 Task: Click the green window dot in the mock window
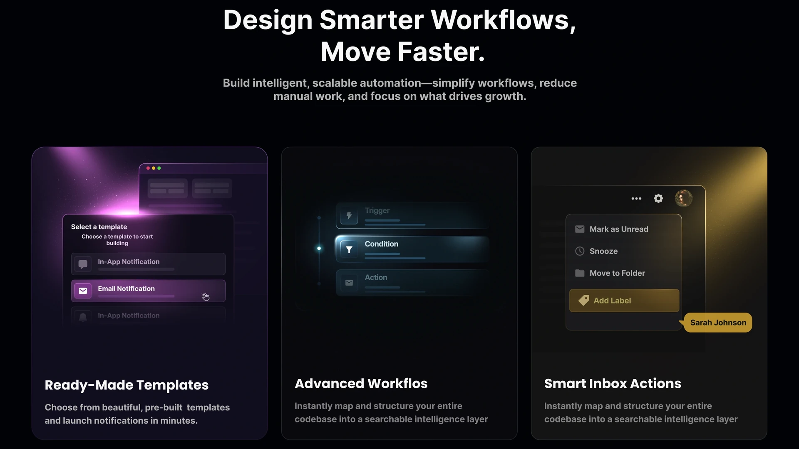pos(159,168)
